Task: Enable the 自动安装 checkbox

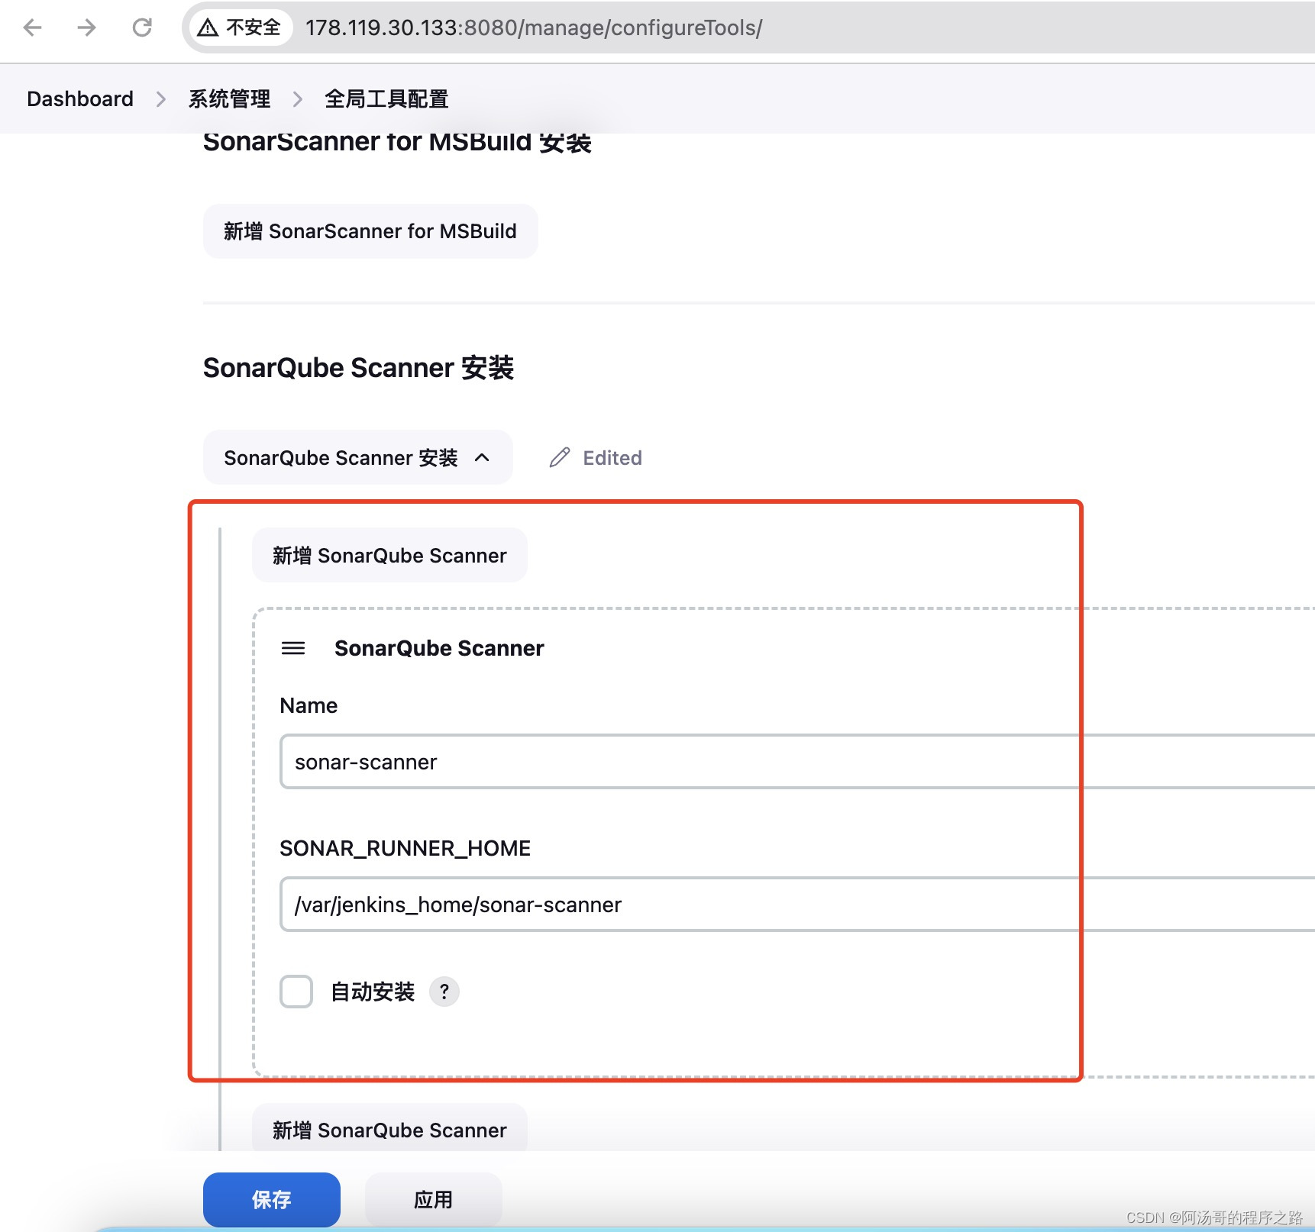Action: tap(296, 992)
